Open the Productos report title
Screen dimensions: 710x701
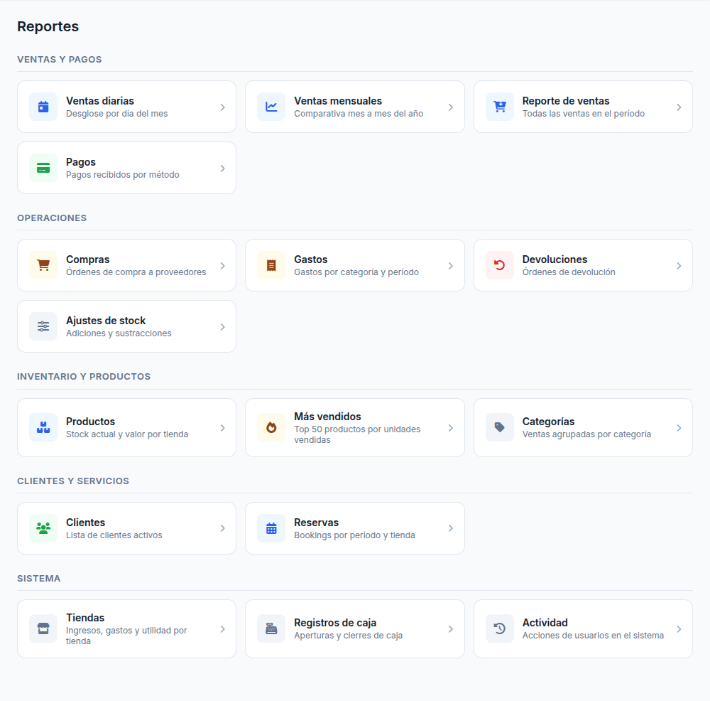(91, 422)
